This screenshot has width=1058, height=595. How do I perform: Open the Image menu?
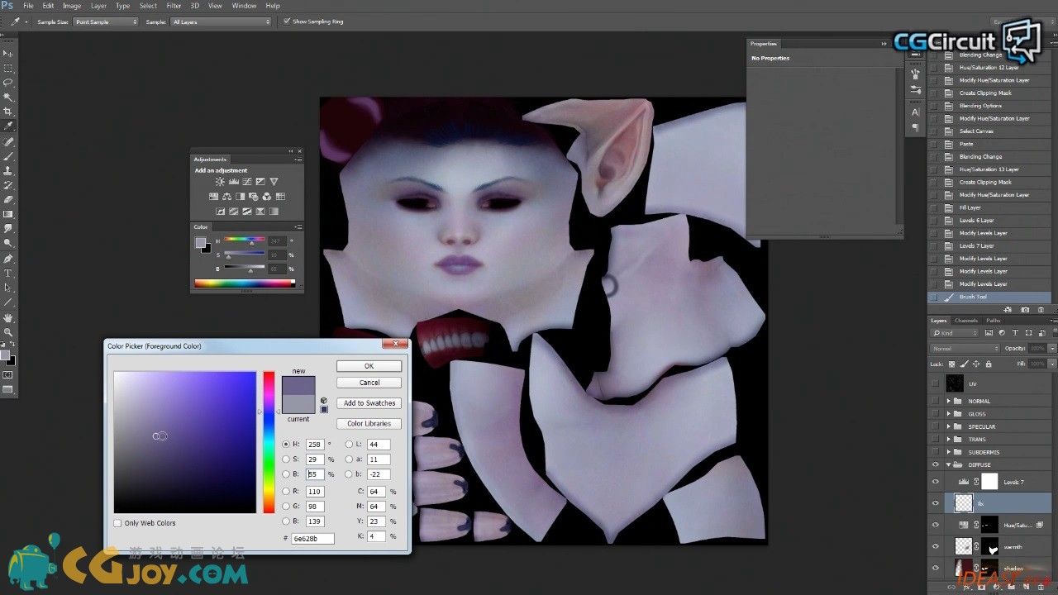[72, 6]
